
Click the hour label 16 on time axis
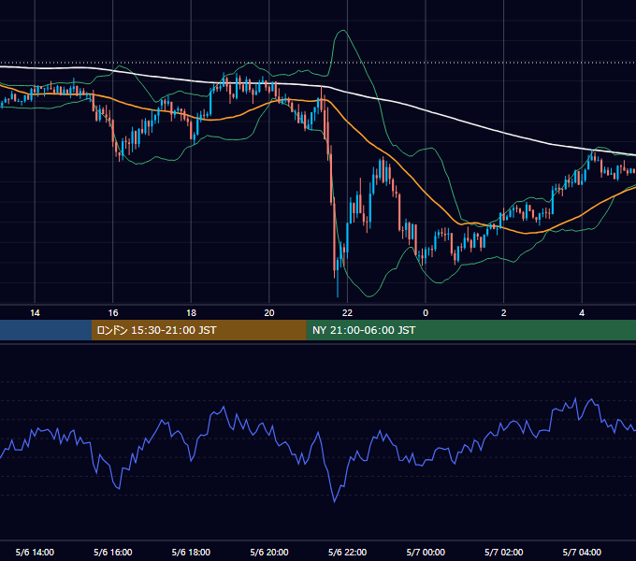coord(113,313)
